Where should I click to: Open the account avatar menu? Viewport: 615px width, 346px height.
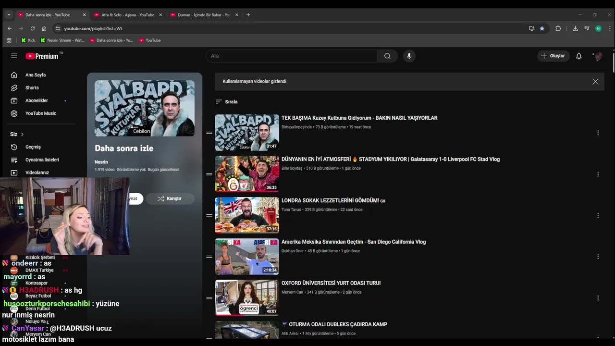pyautogui.click(x=598, y=56)
